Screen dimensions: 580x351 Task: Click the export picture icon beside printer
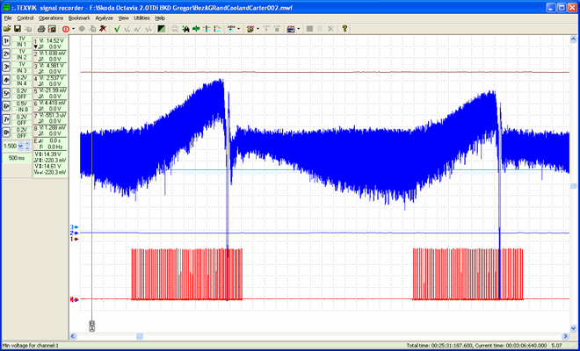pyautogui.click(x=52, y=29)
